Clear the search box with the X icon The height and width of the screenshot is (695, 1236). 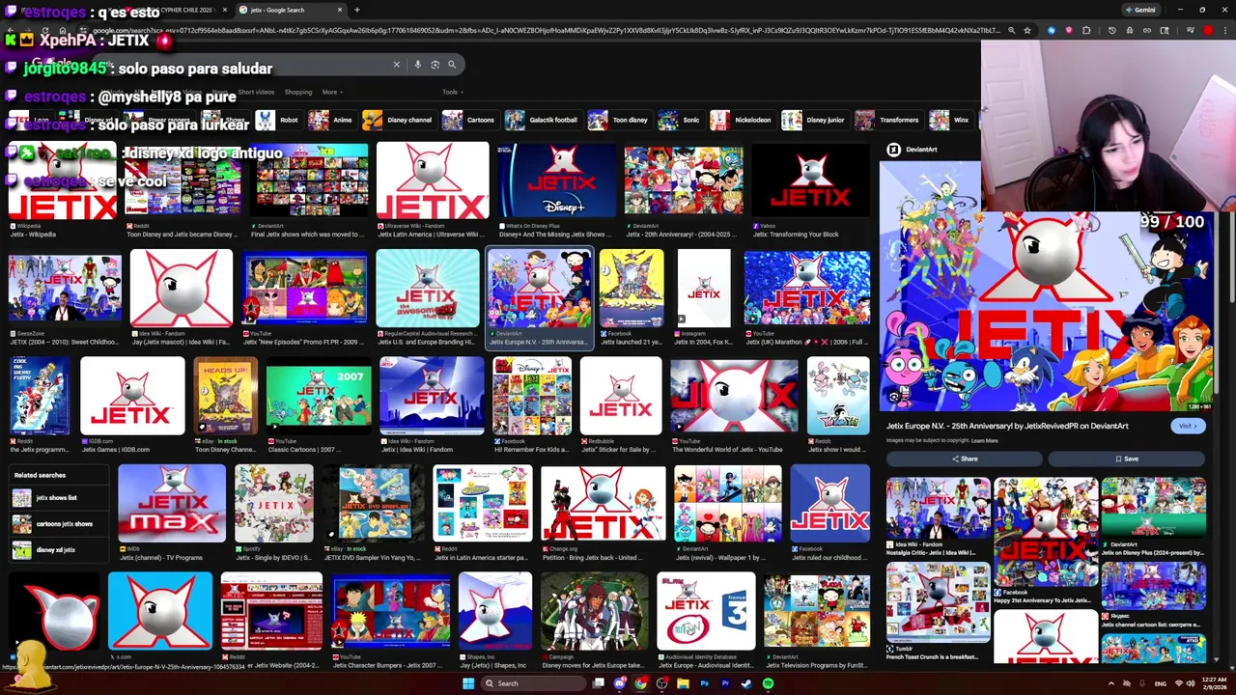[396, 65]
